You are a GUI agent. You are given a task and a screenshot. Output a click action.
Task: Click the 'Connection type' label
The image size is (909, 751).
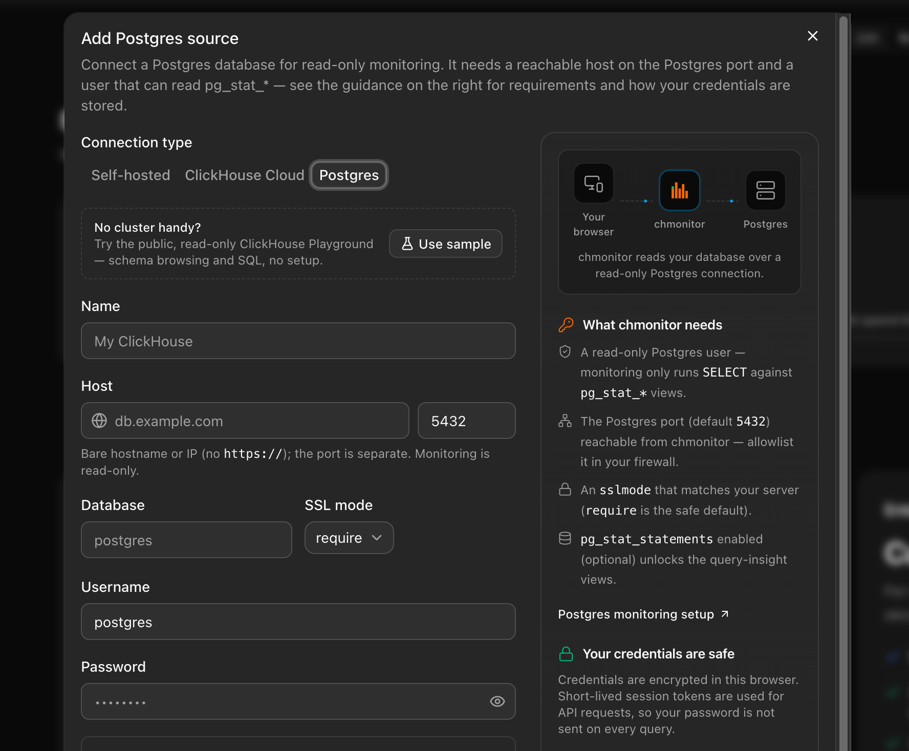tap(137, 142)
